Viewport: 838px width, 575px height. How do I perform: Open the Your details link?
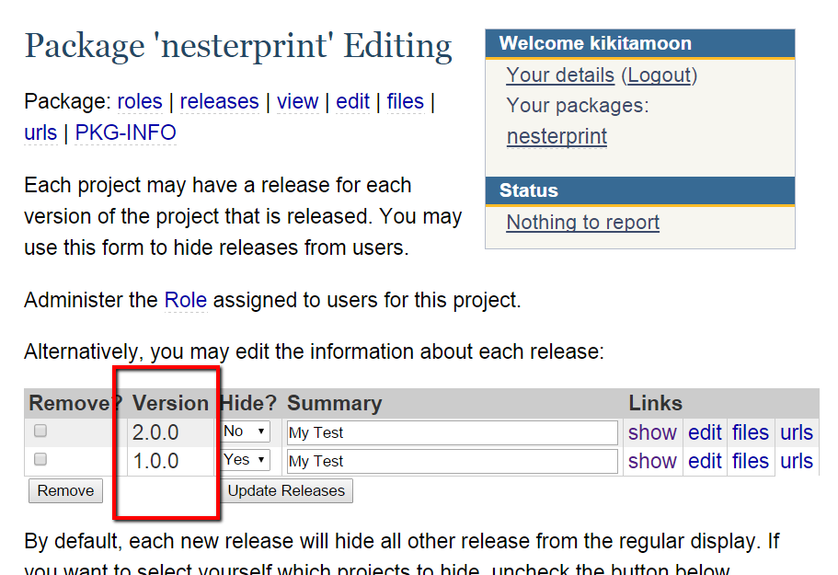[x=560, y=75]
